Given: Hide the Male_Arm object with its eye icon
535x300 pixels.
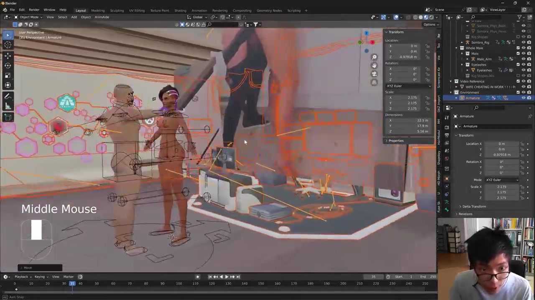Looking at the screenshot, I should coord(523,59).
